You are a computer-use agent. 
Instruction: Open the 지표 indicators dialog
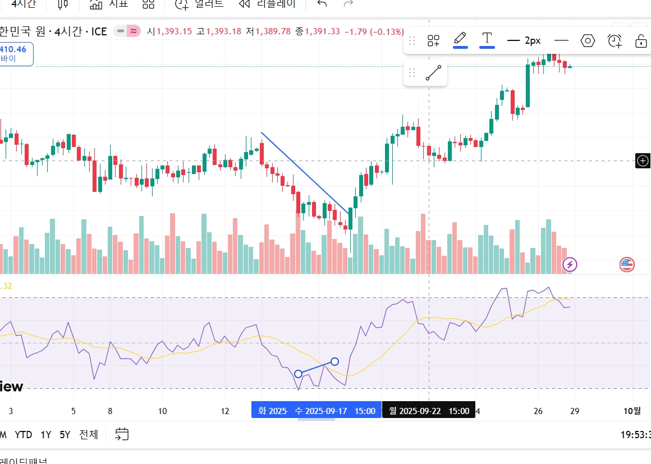108,4
